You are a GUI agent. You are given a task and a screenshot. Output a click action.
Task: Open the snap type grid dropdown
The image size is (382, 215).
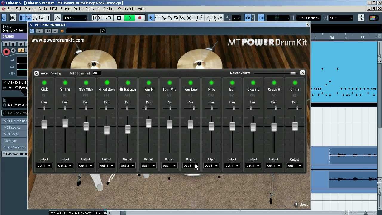click(278, 18)
